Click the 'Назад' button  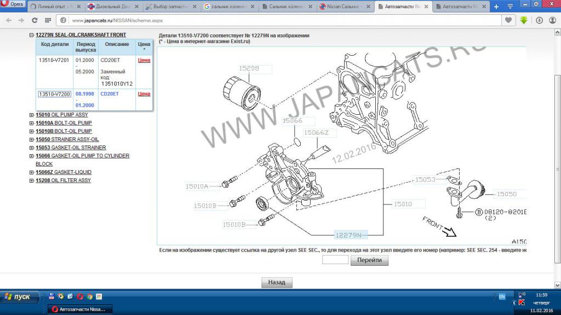click(277, 282)
